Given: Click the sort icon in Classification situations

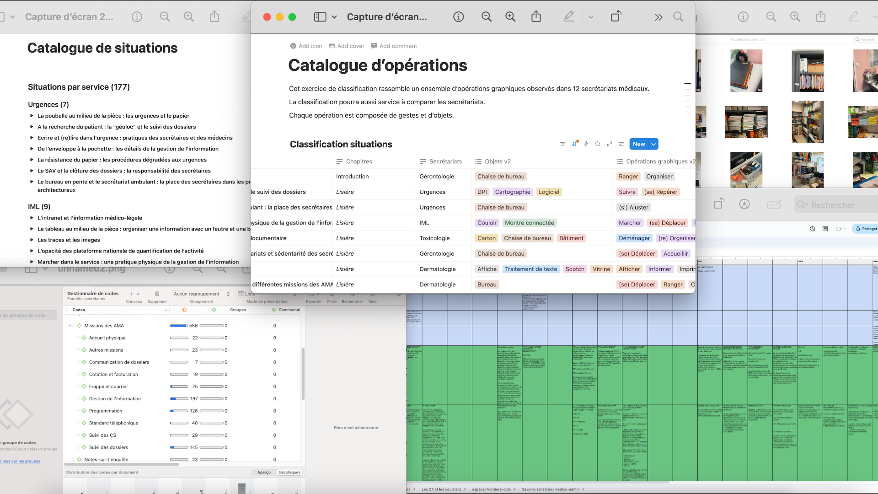Looking at the screenshot, I should (574, 144).
